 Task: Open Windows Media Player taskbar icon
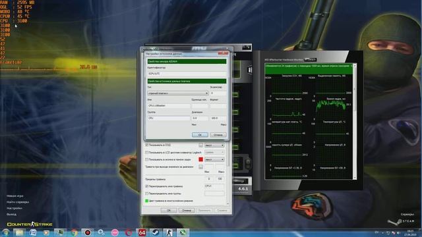pyautogui.click(x=47, y=232)
